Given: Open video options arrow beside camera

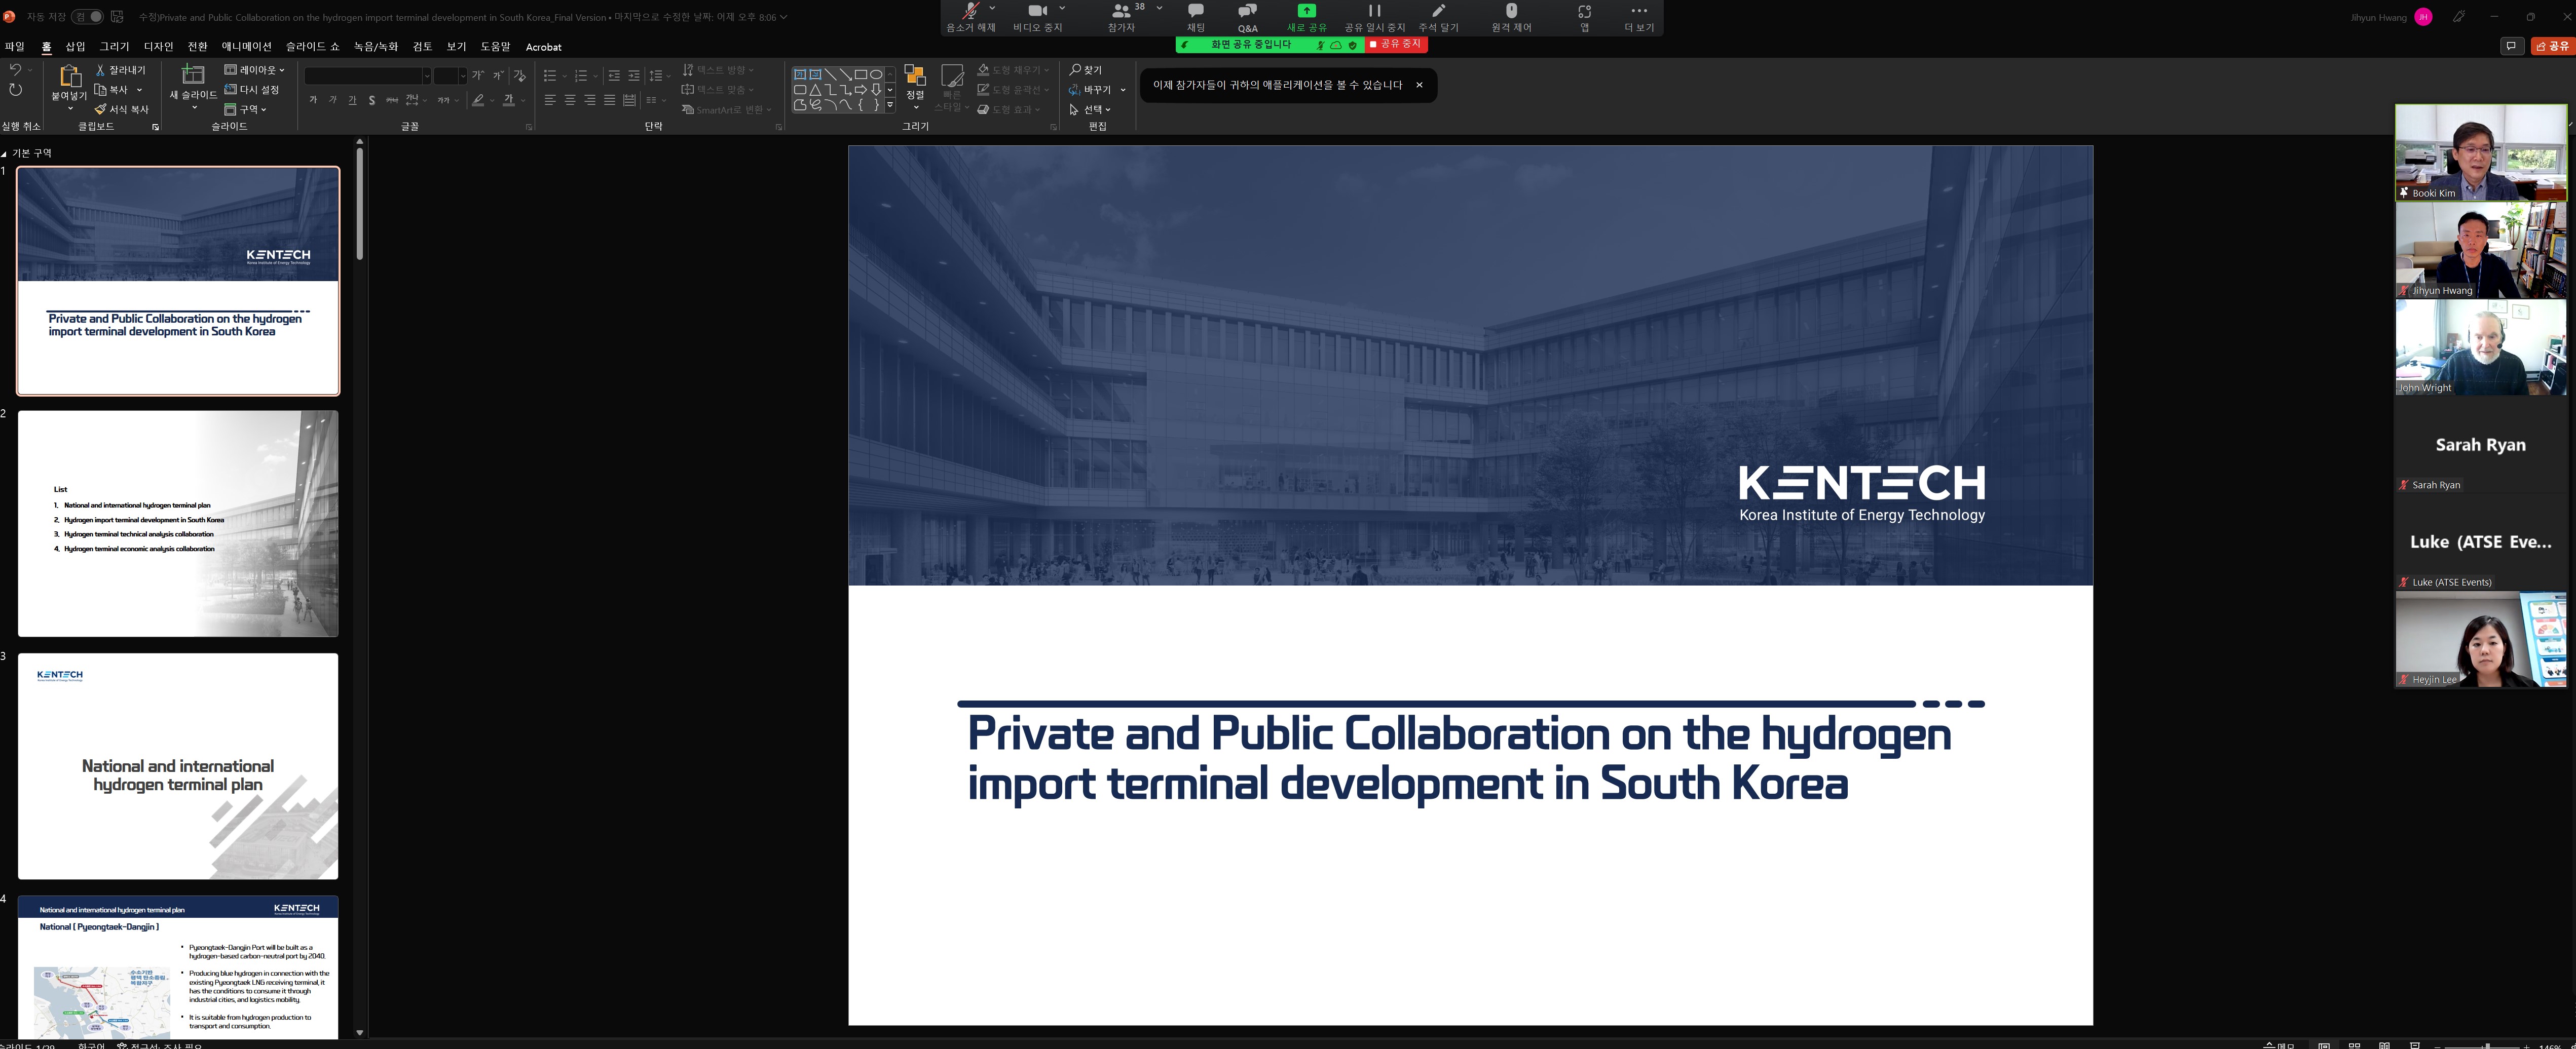Looking at the screenshot, I should (x=1062, y=8).
